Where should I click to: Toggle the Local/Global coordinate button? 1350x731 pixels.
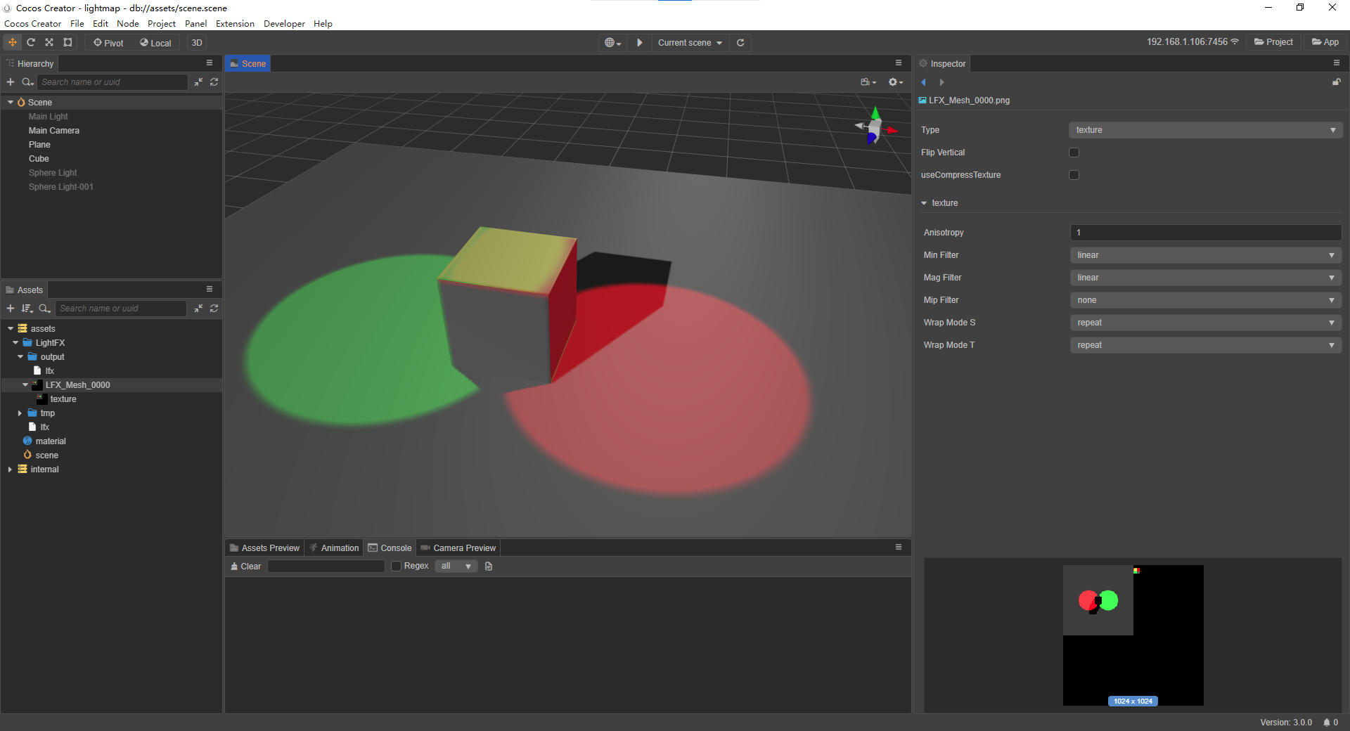(x=155, y=43)
